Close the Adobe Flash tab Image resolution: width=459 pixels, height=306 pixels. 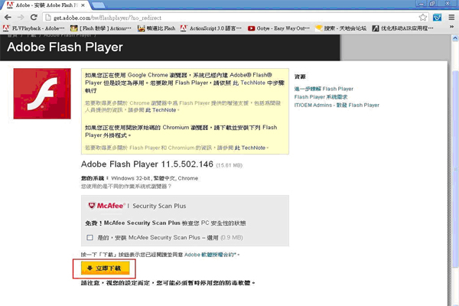83,5
